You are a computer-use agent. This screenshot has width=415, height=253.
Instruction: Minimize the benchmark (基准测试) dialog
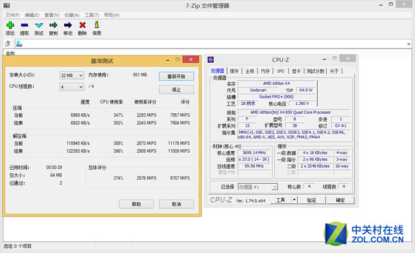click(x=167, y=60)
